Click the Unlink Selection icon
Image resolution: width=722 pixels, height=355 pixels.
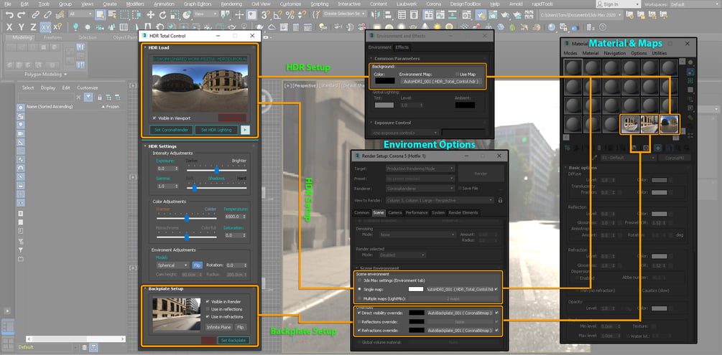47,15
